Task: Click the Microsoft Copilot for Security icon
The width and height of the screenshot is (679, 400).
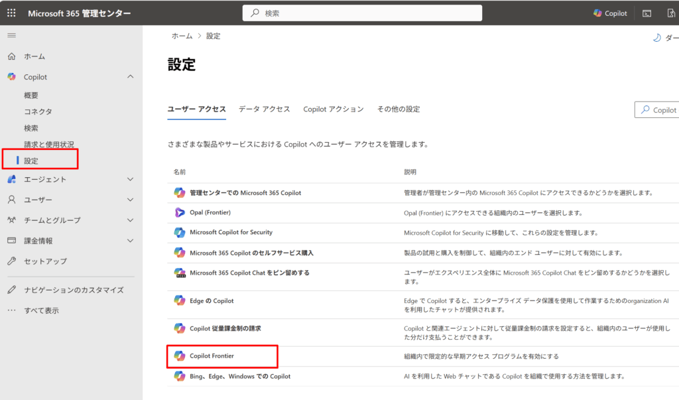Action: [179, 233]
